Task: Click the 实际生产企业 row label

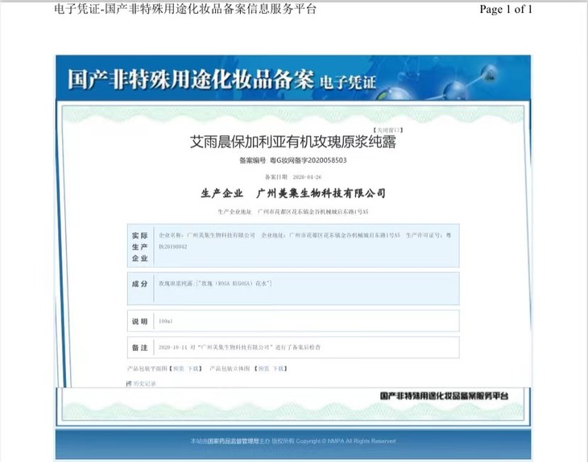Action: tap(140, 246)
